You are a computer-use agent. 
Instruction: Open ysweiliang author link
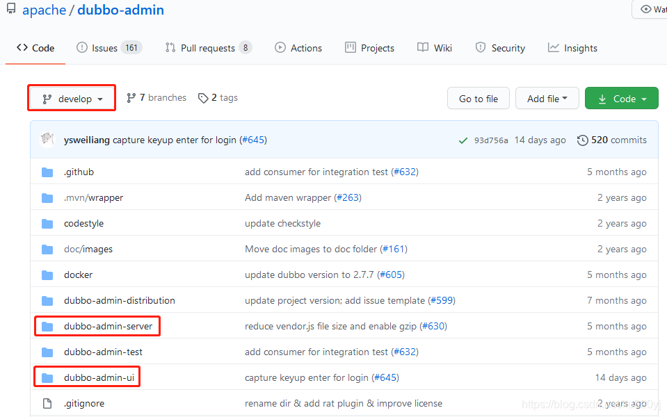tap(87, 140)
